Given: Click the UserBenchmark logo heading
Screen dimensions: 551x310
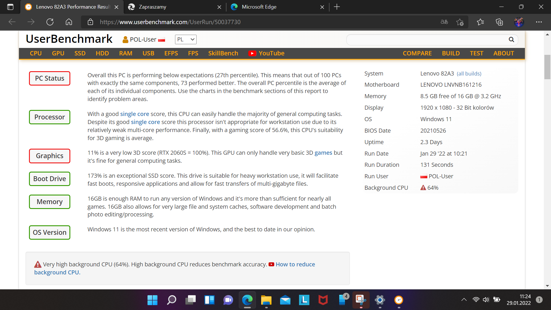Looking at the screenshot, I should (x=69, y=39).
